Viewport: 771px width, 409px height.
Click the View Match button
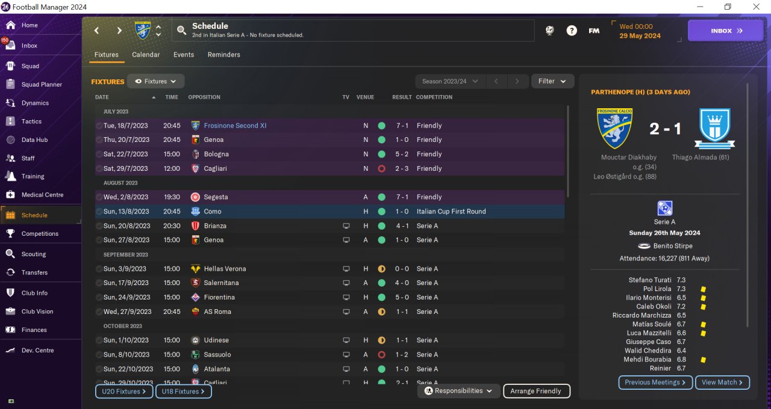pos(722,383)
